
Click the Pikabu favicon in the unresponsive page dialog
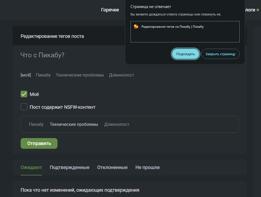click(136, 27)
